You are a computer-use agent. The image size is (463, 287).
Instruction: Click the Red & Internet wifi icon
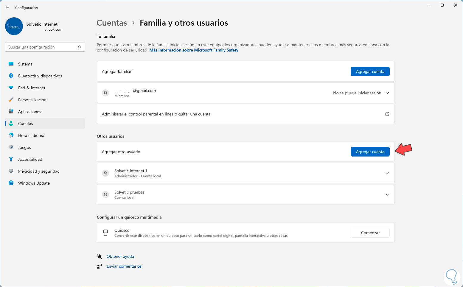click(11, 88)
